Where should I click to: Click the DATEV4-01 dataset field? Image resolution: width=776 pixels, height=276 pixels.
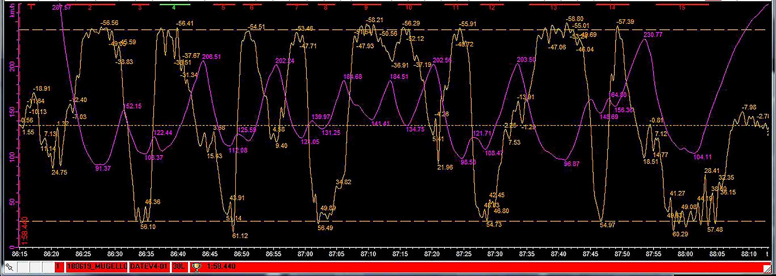pyautogui.click(x=149, y=267)
